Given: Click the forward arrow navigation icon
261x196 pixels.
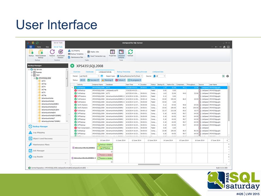Looking at the screenshot, I should [x=220, y=47].
